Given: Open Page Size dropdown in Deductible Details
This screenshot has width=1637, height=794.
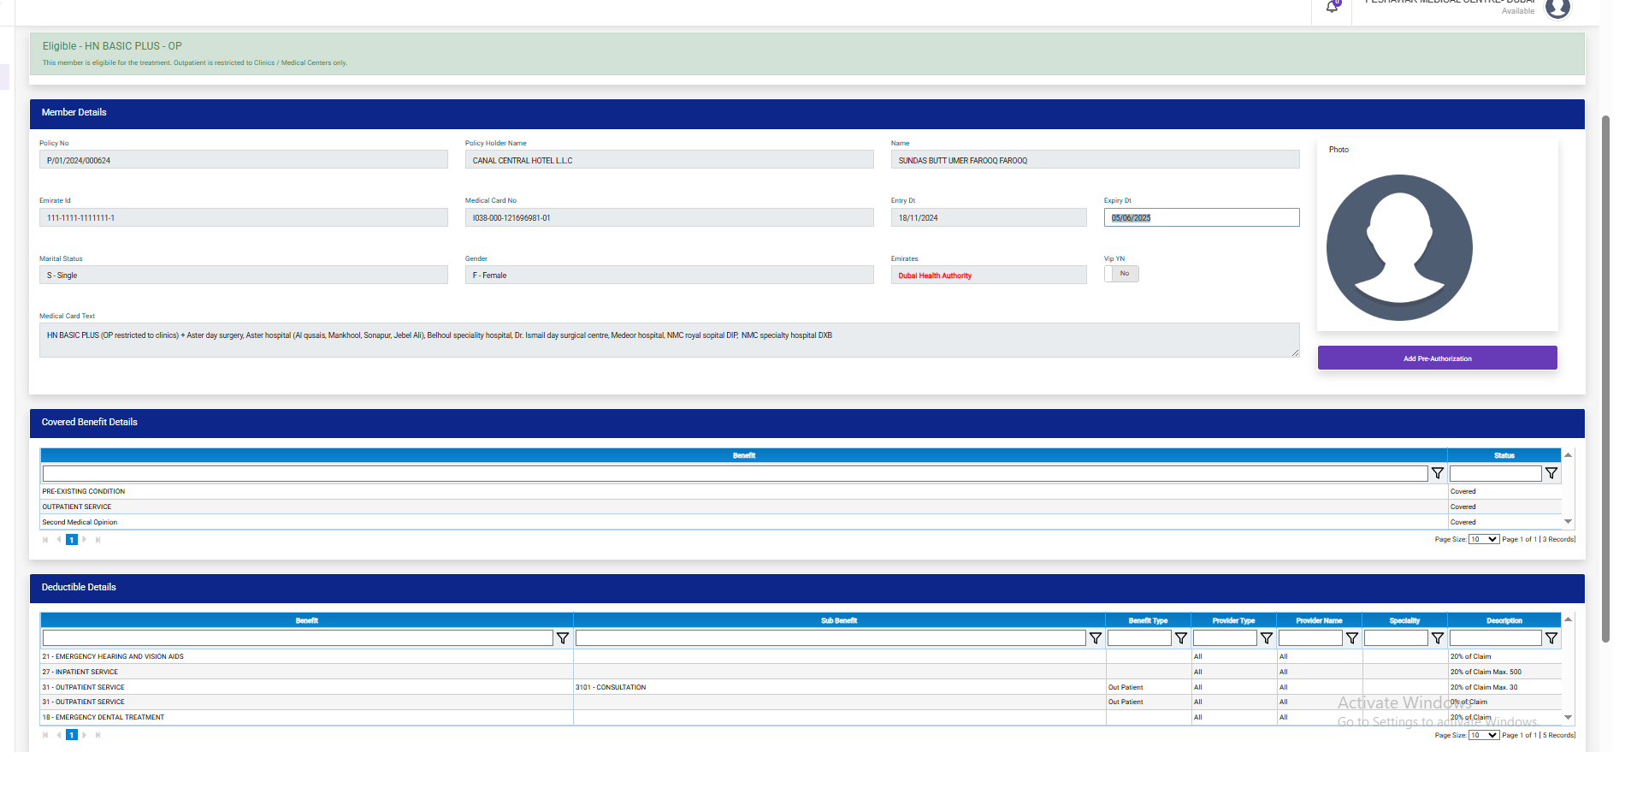Looking at the screenshot, I should [1484, 735].
